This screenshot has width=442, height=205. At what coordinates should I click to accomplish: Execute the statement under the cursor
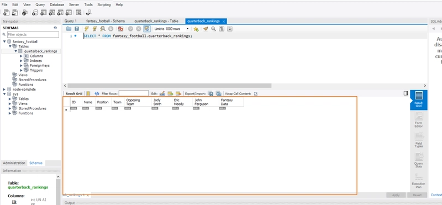95,29
